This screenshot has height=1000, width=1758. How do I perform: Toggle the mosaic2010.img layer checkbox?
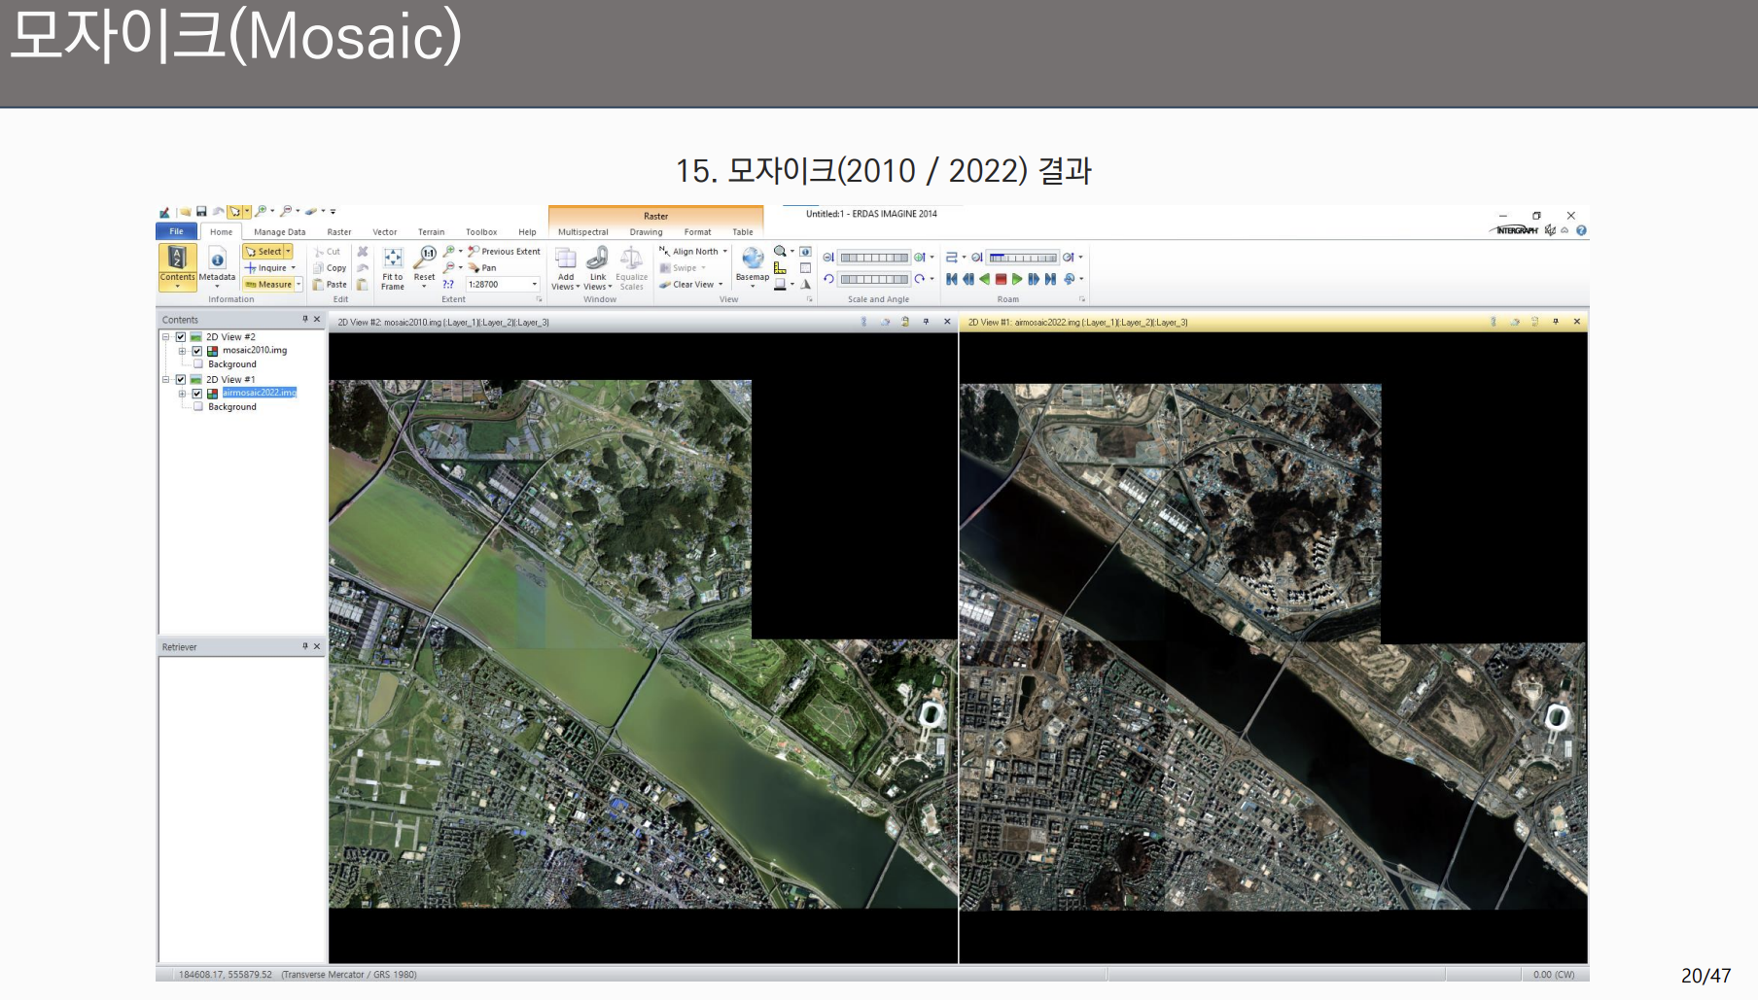coord(197,351)
